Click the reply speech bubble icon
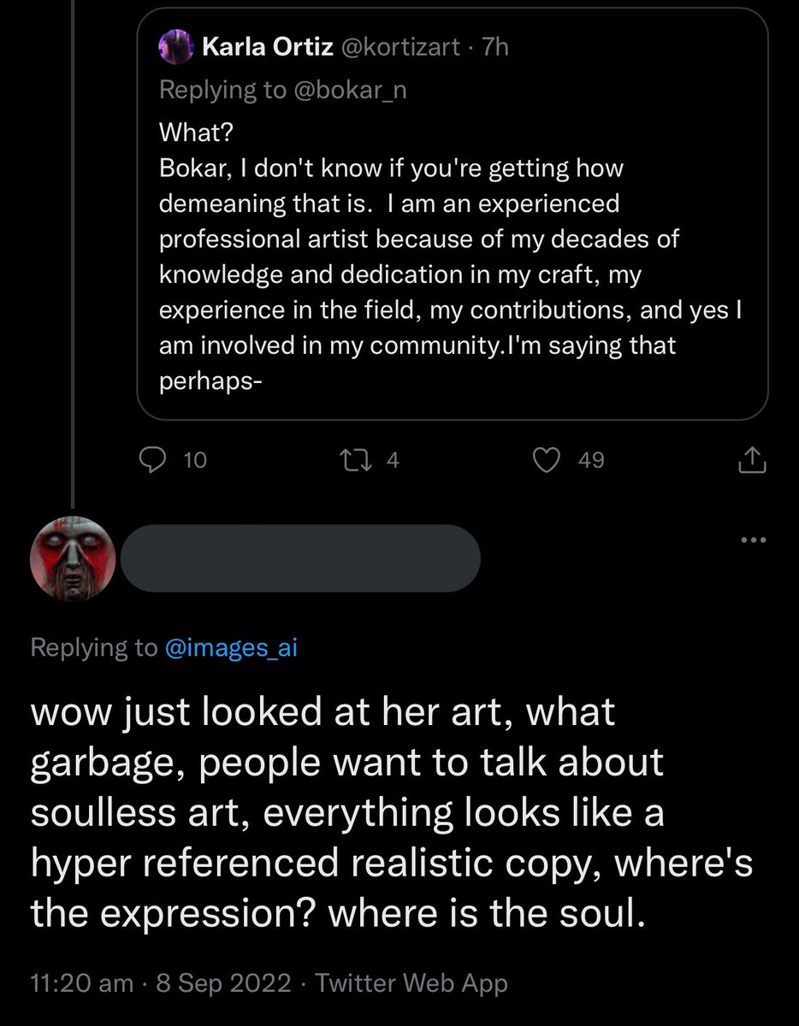 152,461
